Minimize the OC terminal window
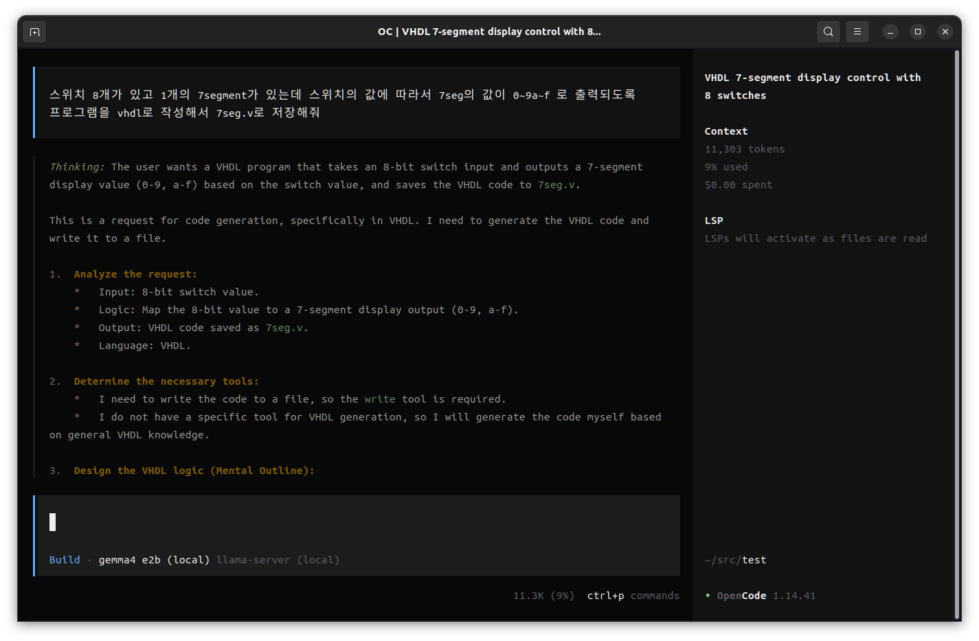 pyautogui.click(x=890, y=32)
